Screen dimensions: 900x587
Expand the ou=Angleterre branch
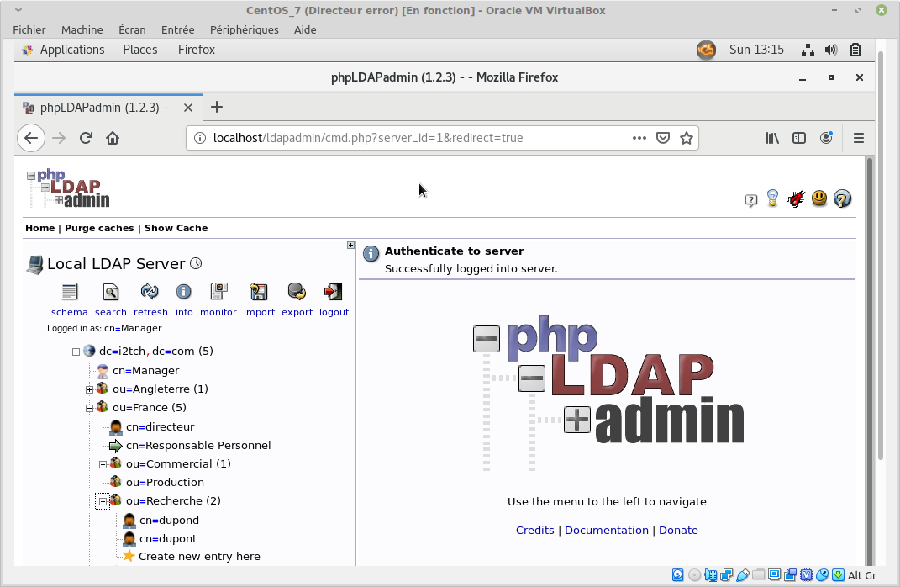click(90, 389)
